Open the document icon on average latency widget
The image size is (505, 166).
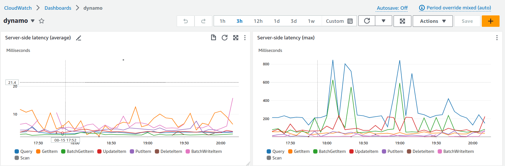coord(213,37)
